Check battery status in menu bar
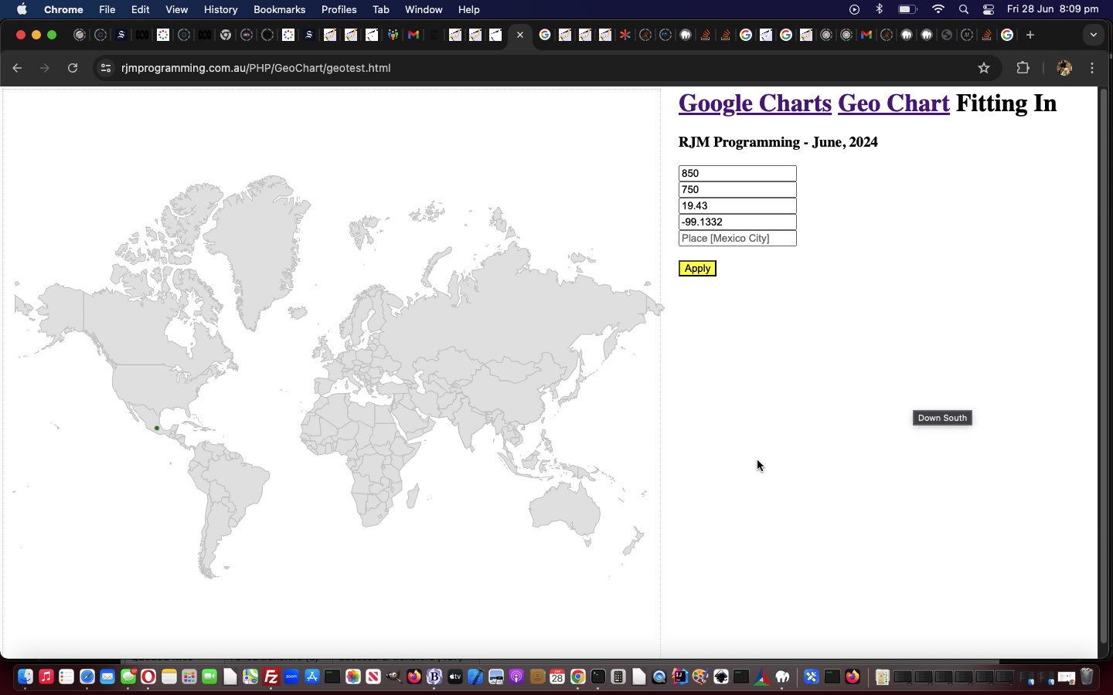Screen dimensions: 1113x695 pyautogui.click(x=907, y=9)
